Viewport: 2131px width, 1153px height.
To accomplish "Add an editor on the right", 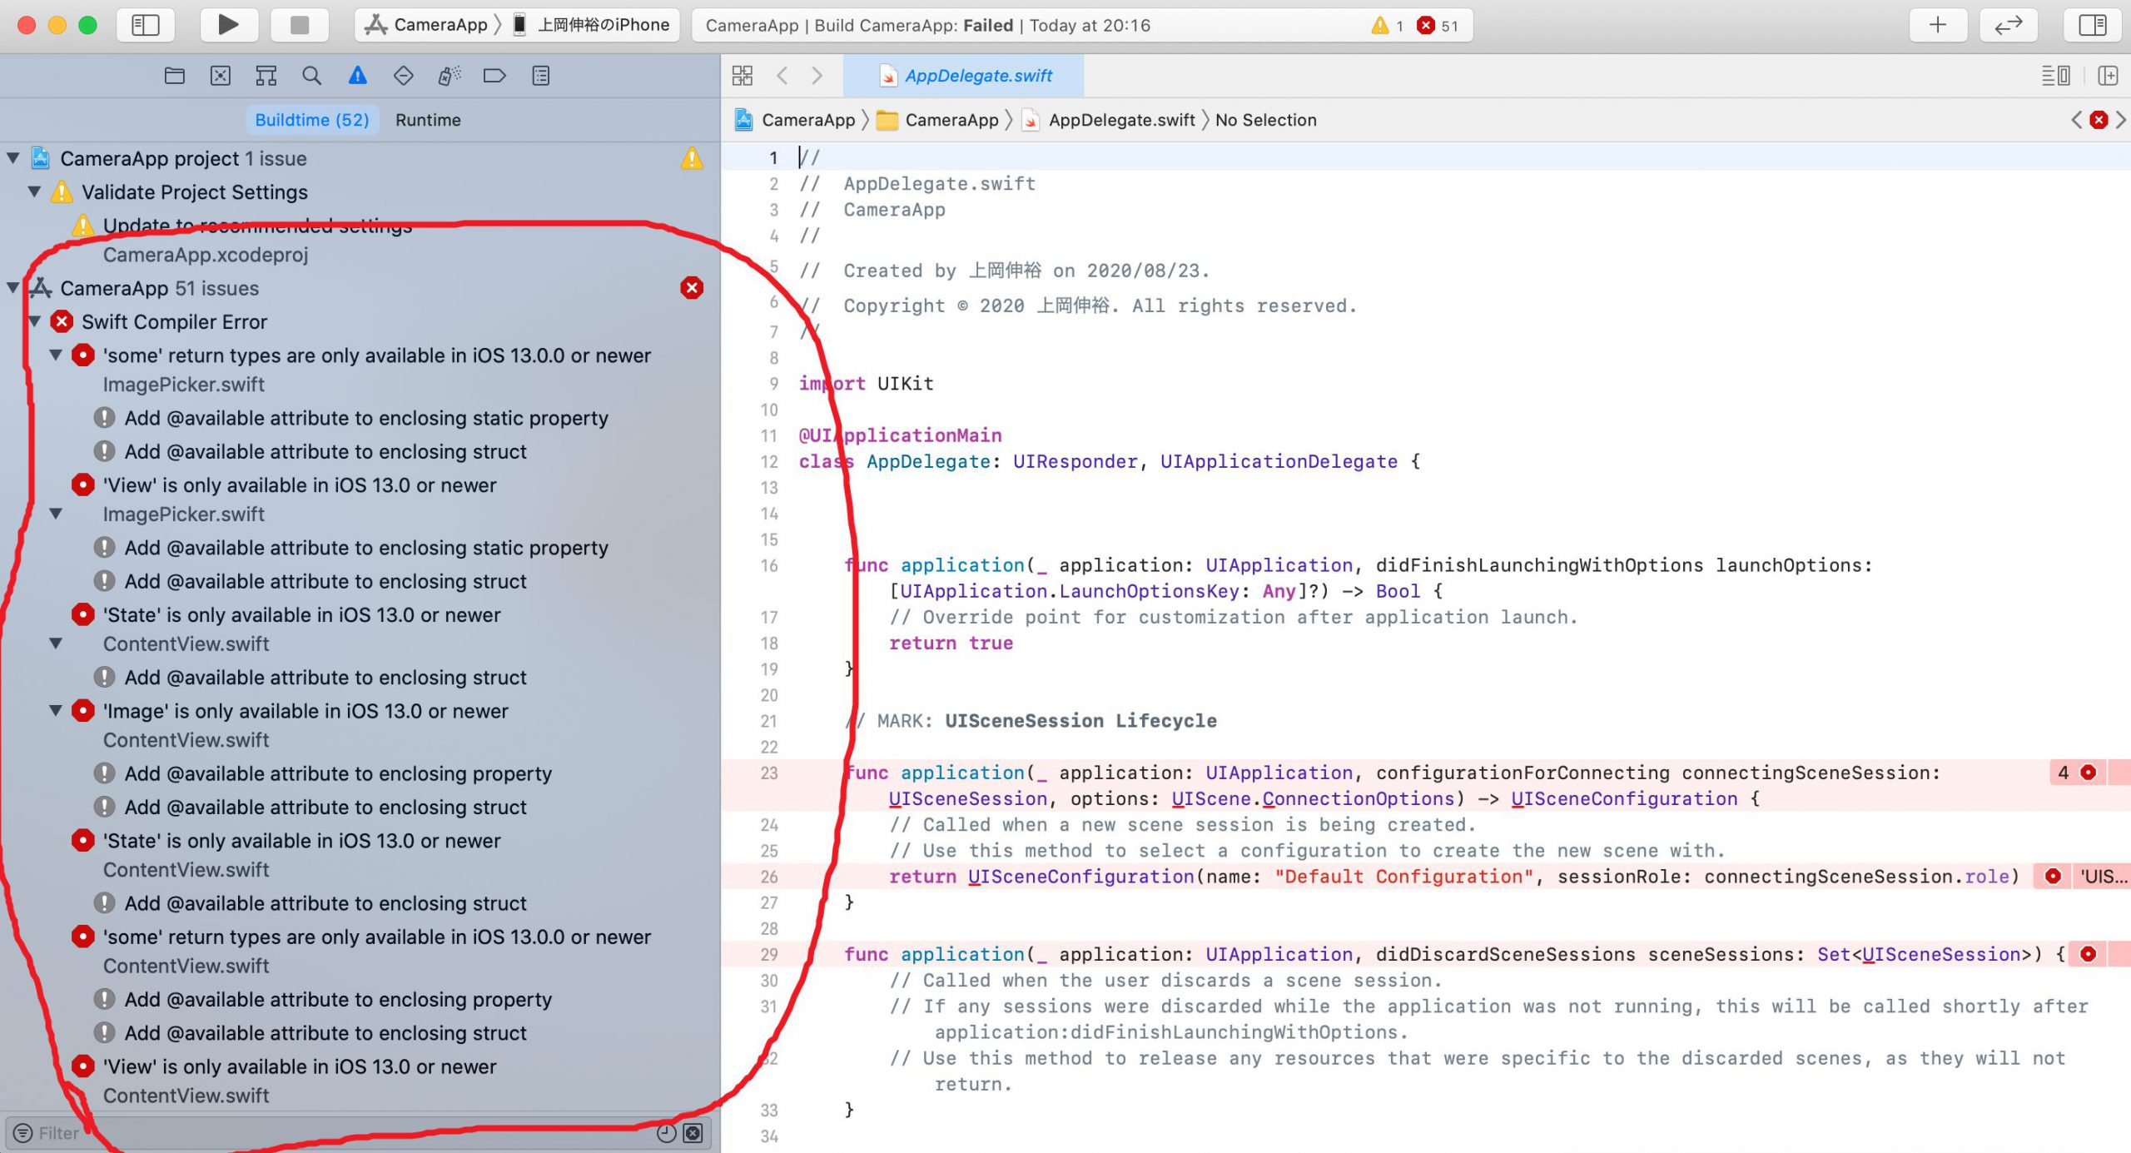I will pos(2108,76).
